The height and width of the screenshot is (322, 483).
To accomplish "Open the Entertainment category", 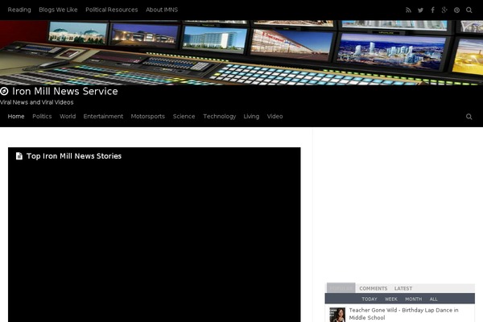I will click(x=103, y=117).
